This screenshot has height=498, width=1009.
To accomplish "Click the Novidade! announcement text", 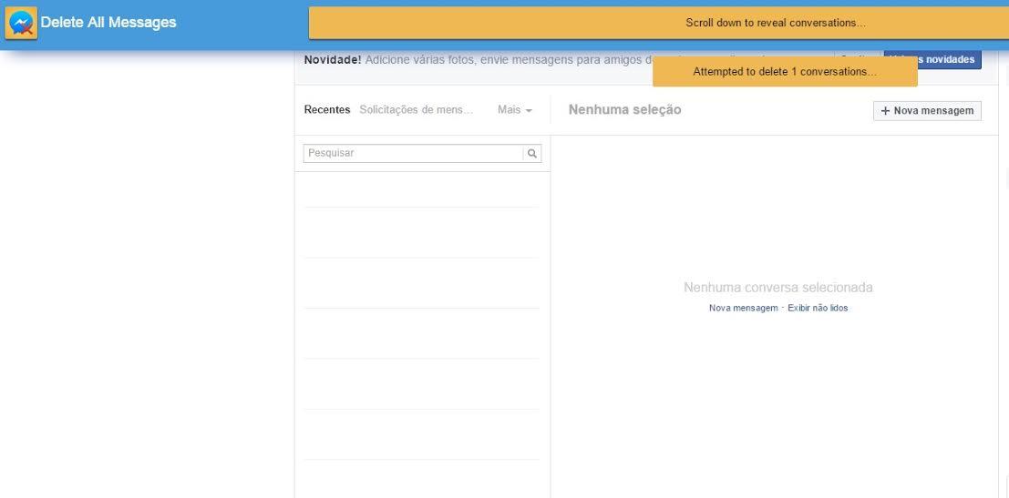I will [x=333, y=60].
